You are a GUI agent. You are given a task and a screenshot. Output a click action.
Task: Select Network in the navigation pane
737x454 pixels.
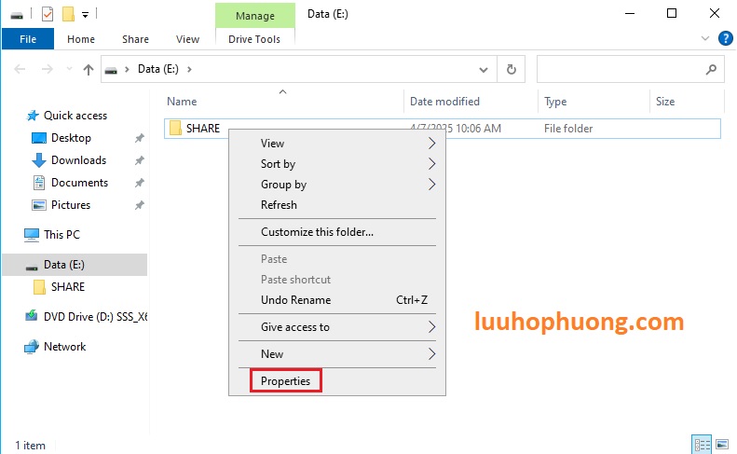click(x=64, y=347)
